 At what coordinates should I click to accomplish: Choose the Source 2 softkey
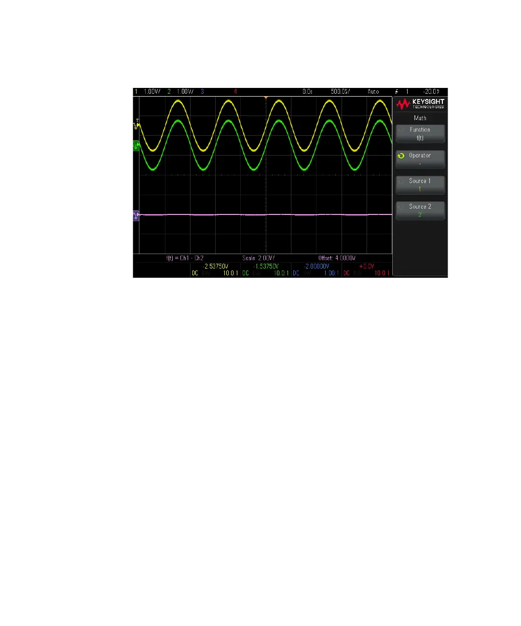420,211
